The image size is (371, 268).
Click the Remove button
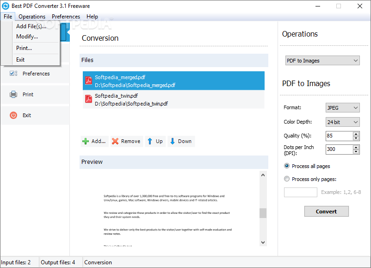click(127, 141)
